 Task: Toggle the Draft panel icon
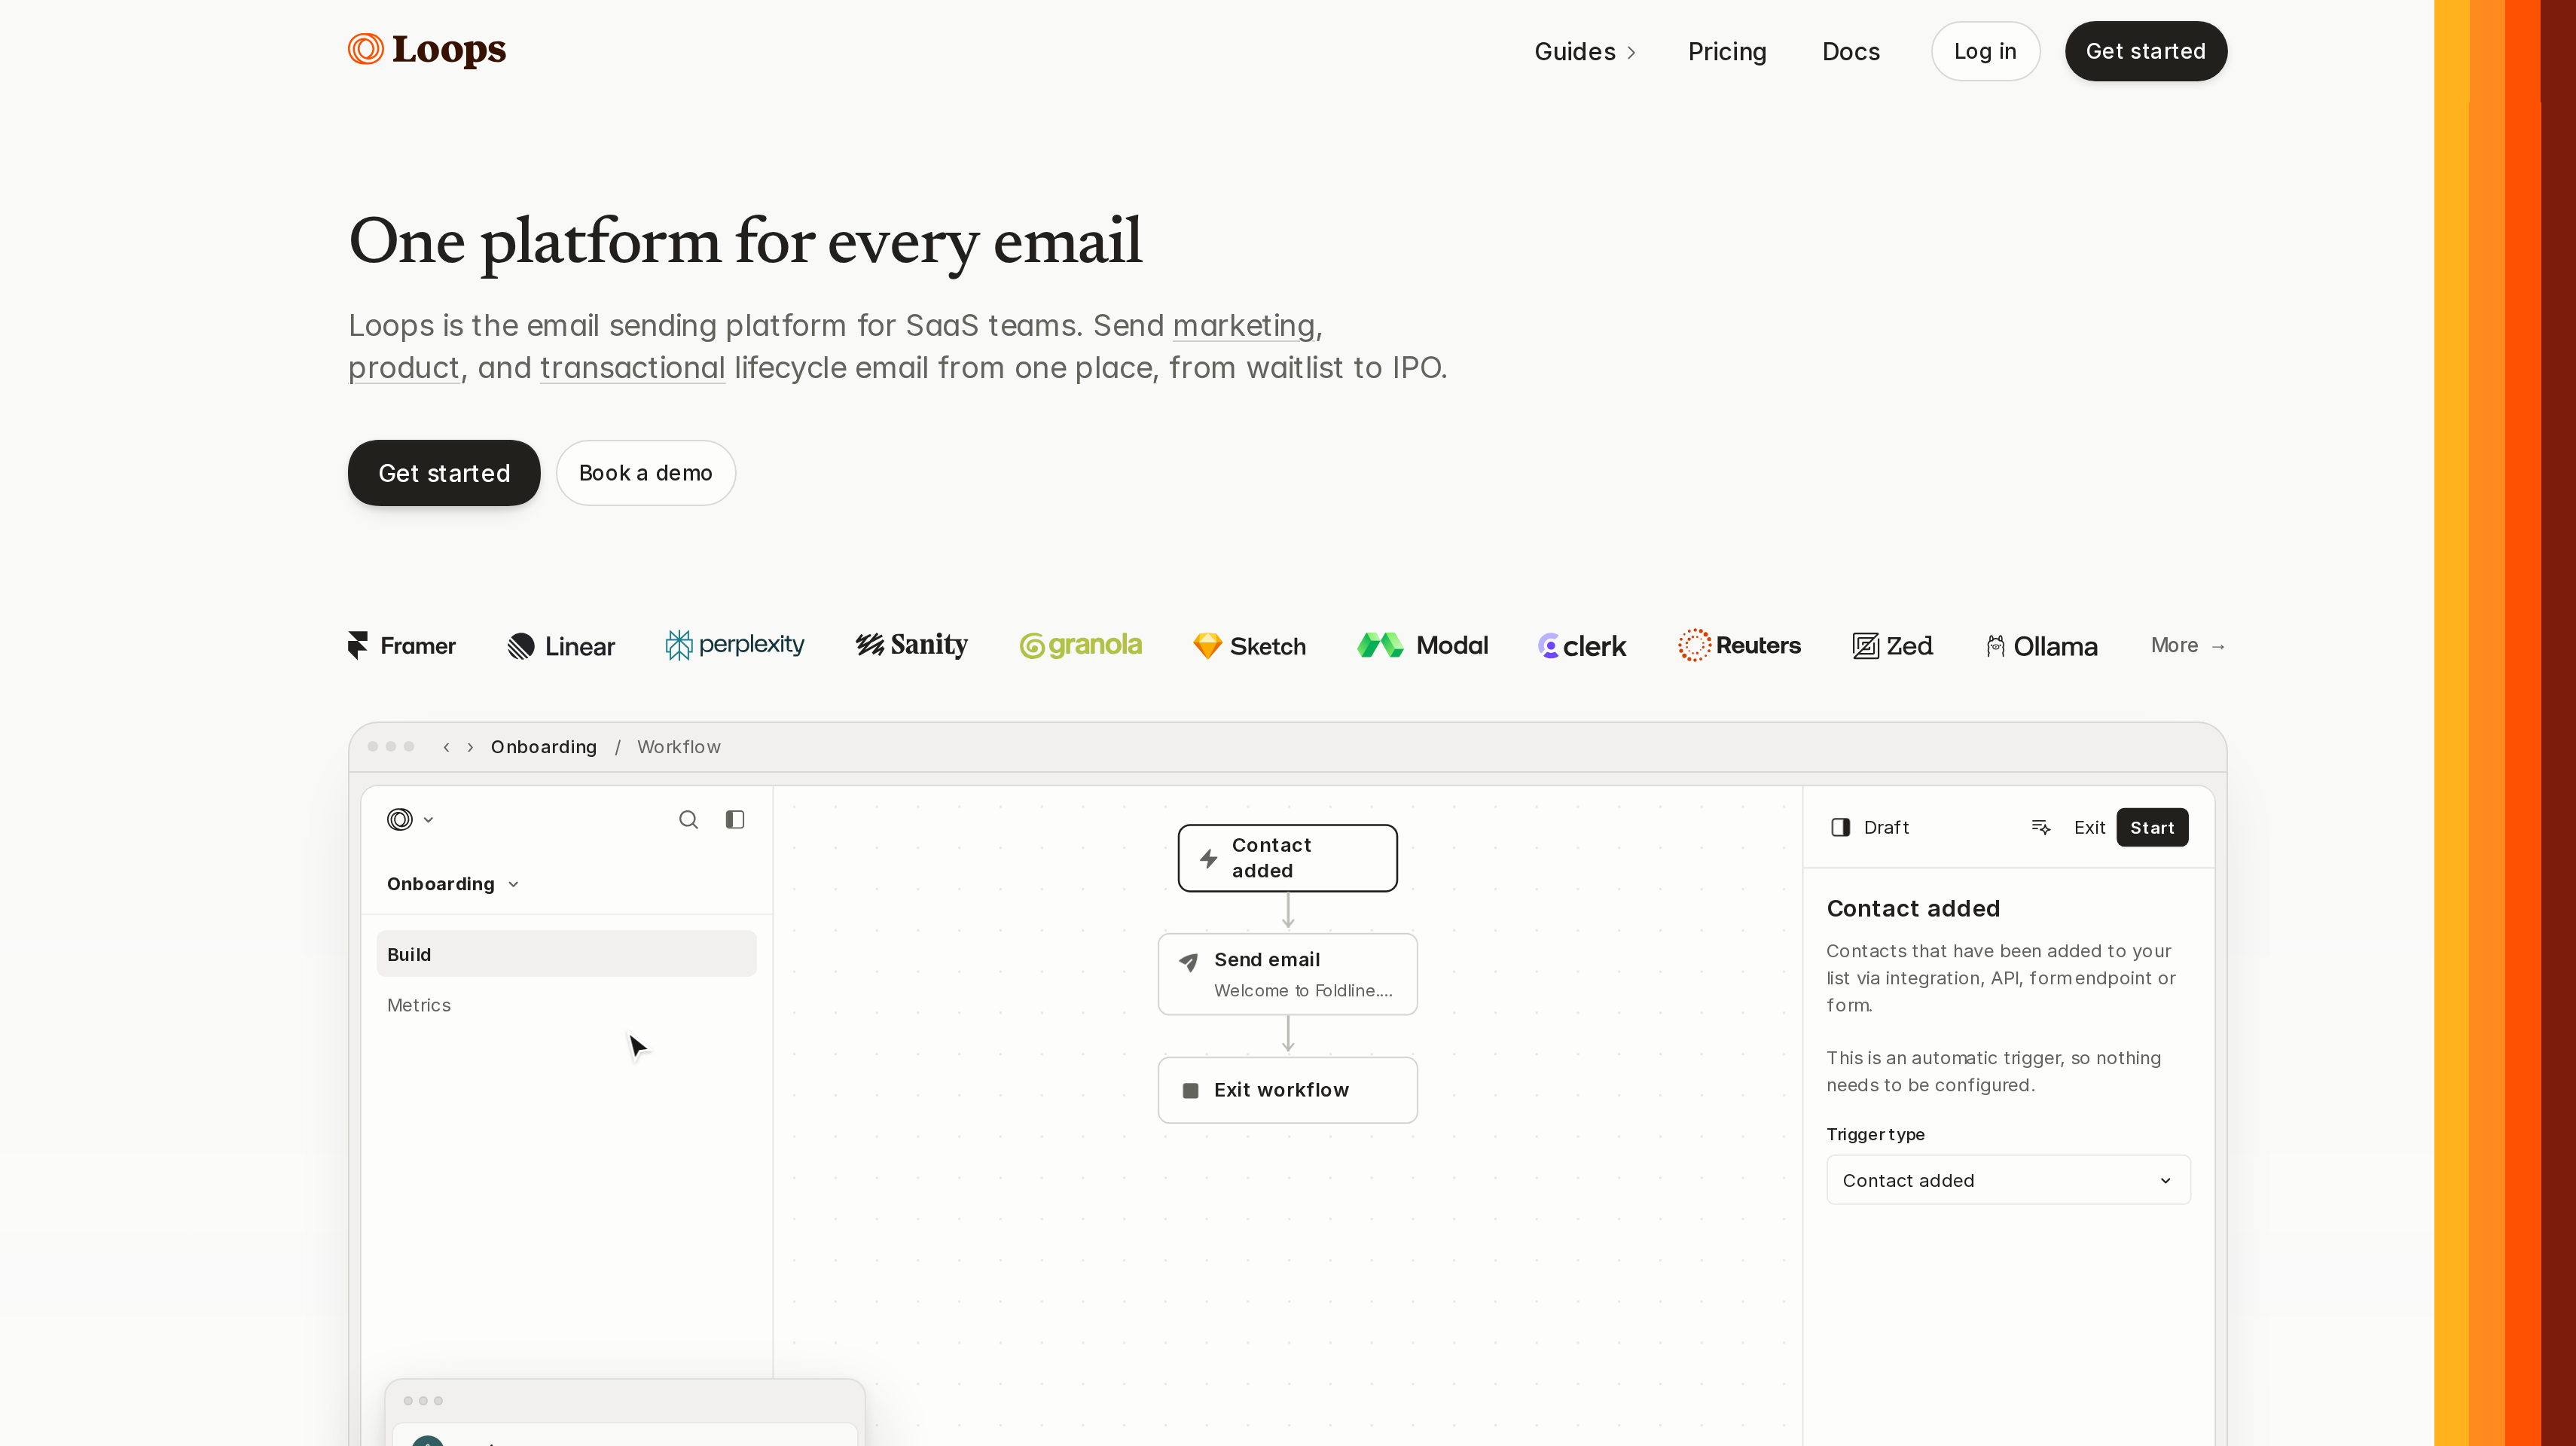1840,827
